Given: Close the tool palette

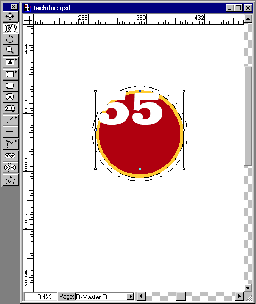Looking at the screenshot, I should click(x=14, y=7).
